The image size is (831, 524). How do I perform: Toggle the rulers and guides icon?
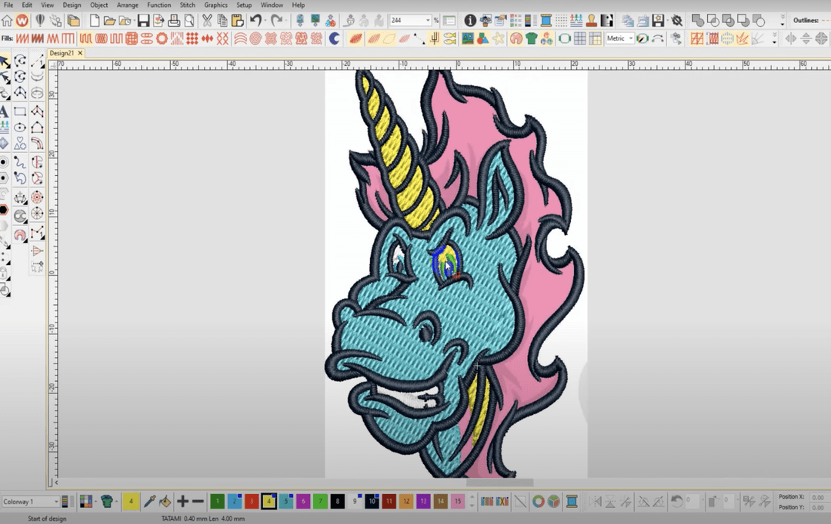coord(595,38)
